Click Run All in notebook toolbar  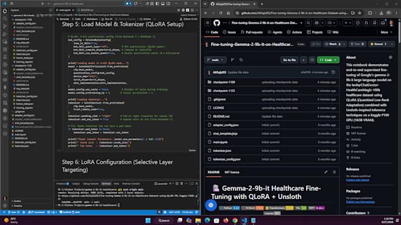[x=107, y=19]
